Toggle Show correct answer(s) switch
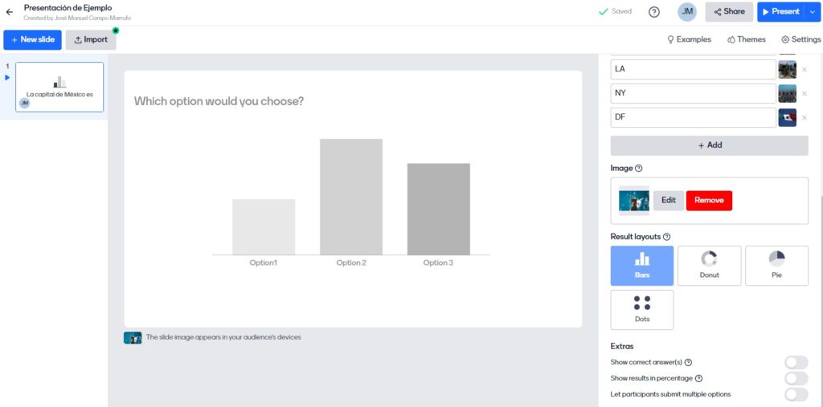 pyautogui.click(x=796, y=363)
